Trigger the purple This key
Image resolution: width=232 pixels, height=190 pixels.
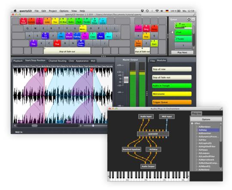pyautogui.click(x=34, y=43)
